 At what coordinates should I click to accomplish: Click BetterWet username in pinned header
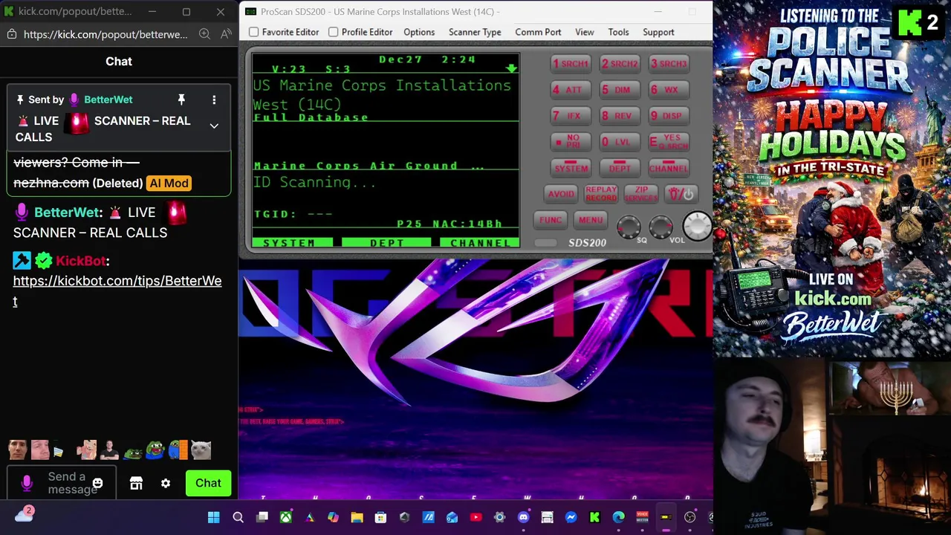click(x=108, y=100)
